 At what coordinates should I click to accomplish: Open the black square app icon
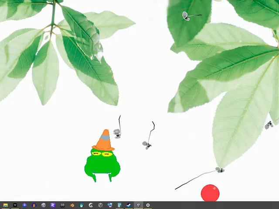coord(15,205)
